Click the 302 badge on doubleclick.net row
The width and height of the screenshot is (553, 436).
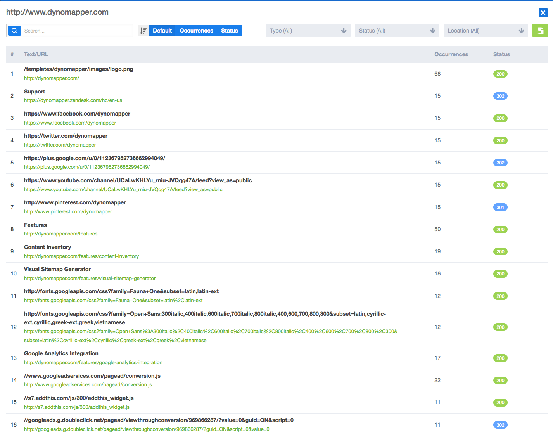coord(500,425)
